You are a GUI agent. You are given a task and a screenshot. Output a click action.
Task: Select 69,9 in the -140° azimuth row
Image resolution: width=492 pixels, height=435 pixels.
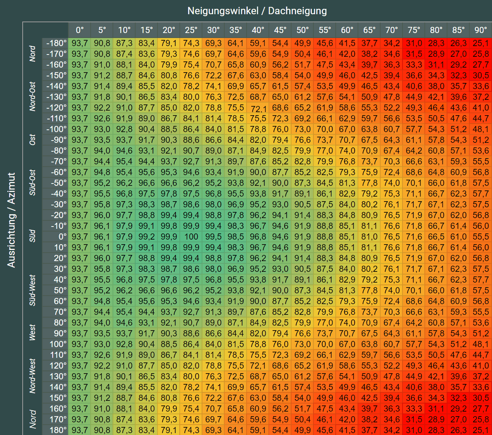pos(236,86)
